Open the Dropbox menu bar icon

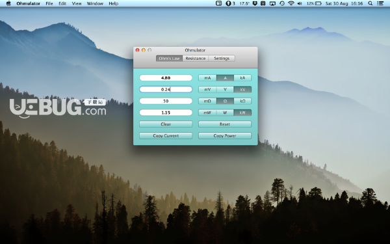click(x=255, y=3)
